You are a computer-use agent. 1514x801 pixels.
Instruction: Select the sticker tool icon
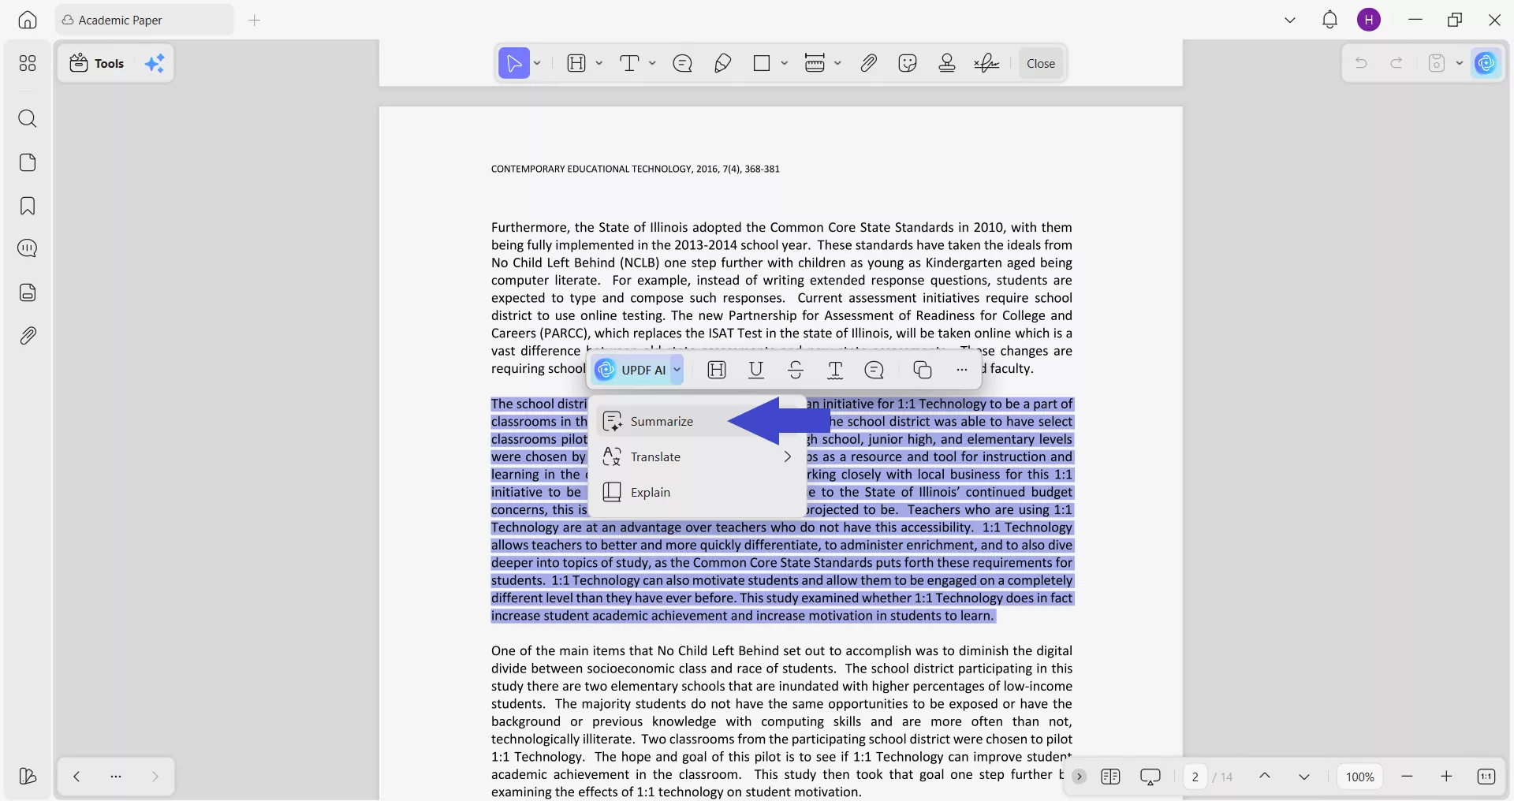[x=908, y=63]
